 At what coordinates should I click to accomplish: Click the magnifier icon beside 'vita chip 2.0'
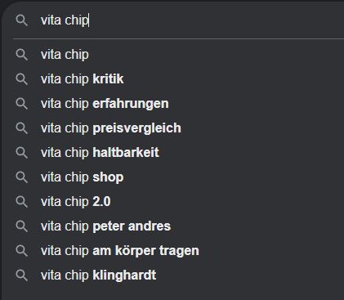coord(21,202)
